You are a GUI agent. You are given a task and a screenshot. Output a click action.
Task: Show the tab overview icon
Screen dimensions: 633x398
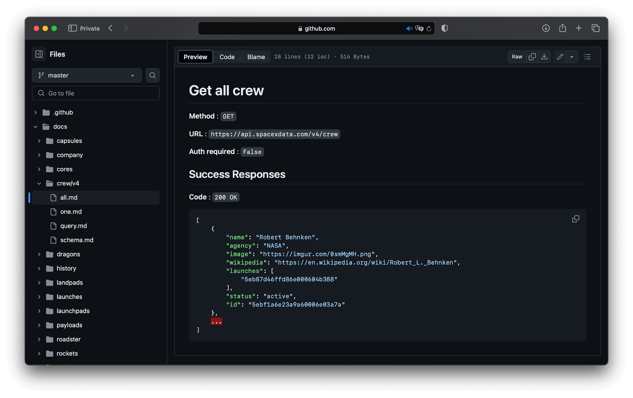click(x=595, y=28)
